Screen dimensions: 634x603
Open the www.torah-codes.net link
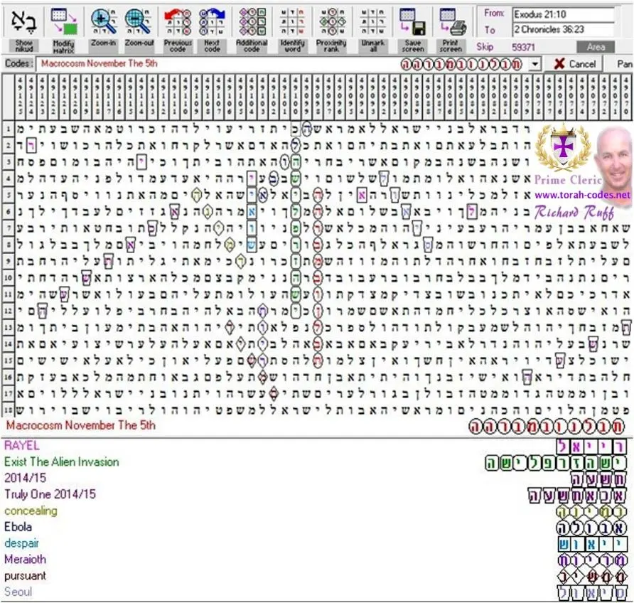(582, 196)
